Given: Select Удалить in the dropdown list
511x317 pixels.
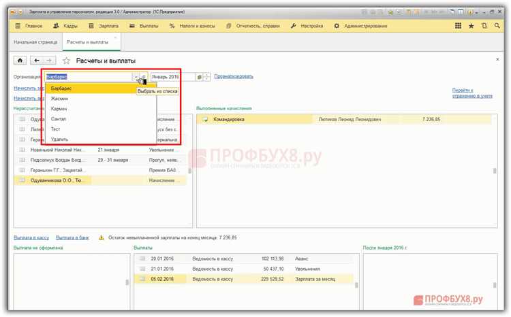Looking at the screenshot, I should (101, 139).
